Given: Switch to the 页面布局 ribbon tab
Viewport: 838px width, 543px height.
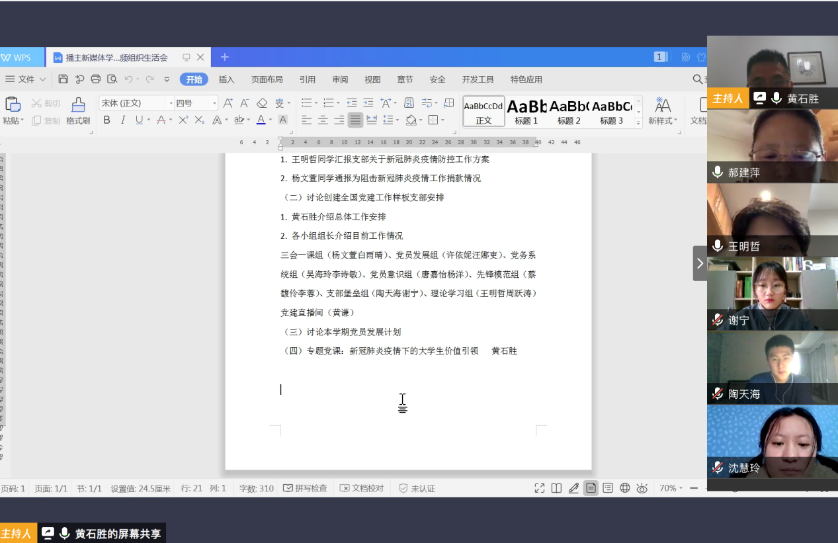Looking at the screenshot, I should click(267, 79).
